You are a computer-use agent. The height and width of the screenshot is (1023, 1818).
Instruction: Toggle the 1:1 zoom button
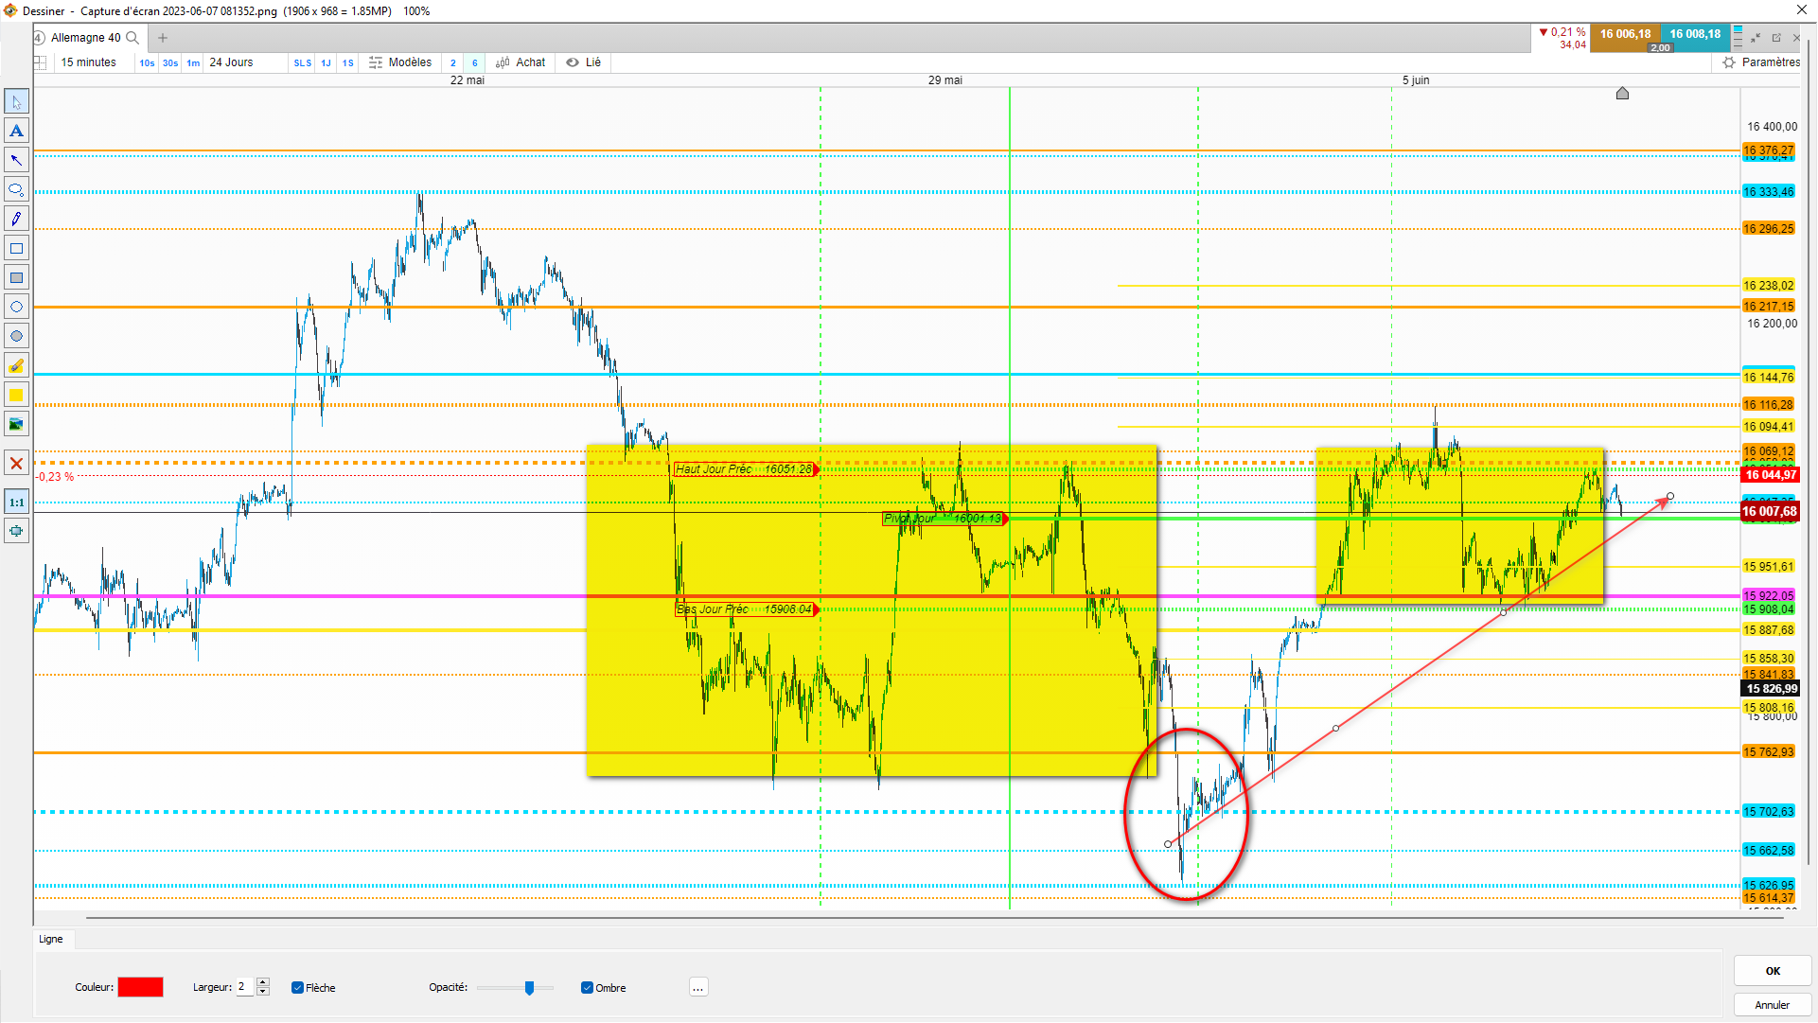(x=16, y=503)
